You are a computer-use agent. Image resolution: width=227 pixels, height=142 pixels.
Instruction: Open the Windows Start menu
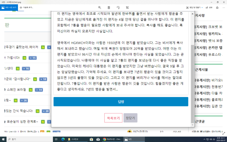click(x=3, y=139)
